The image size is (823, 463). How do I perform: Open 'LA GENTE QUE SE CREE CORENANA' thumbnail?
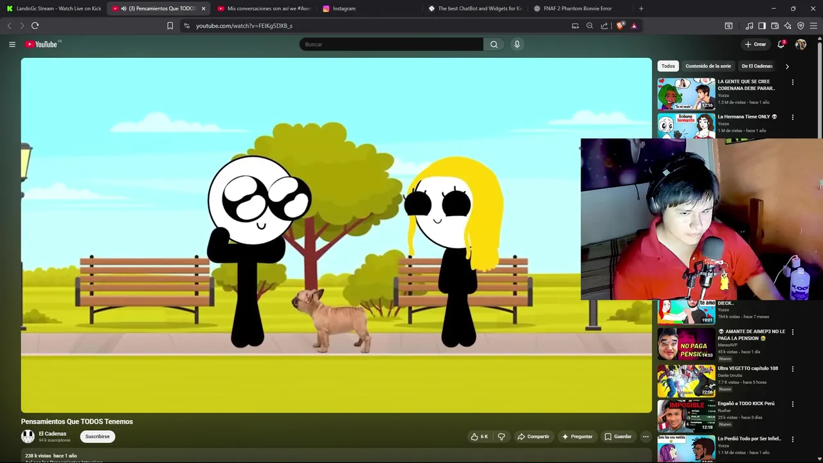686,94
